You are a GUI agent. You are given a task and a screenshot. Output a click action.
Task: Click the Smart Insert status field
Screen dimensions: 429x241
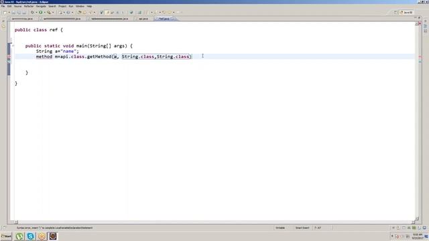(x=302, y=228)
